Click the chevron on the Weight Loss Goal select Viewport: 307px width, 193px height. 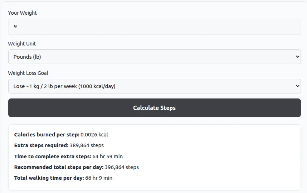(298, 86)
